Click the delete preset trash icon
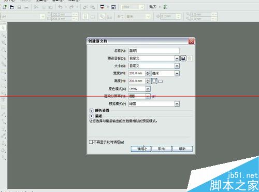The height and width of the screenshot is (192, 259). [x=190, y=59]
